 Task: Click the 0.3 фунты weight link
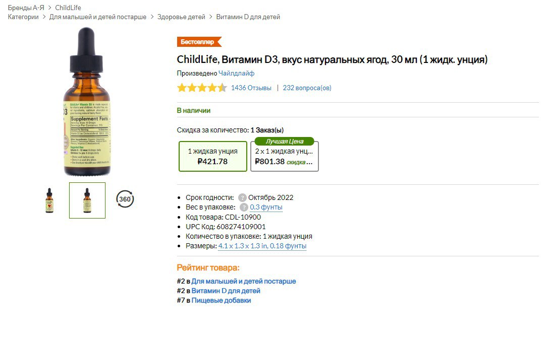tap(266, 207)
